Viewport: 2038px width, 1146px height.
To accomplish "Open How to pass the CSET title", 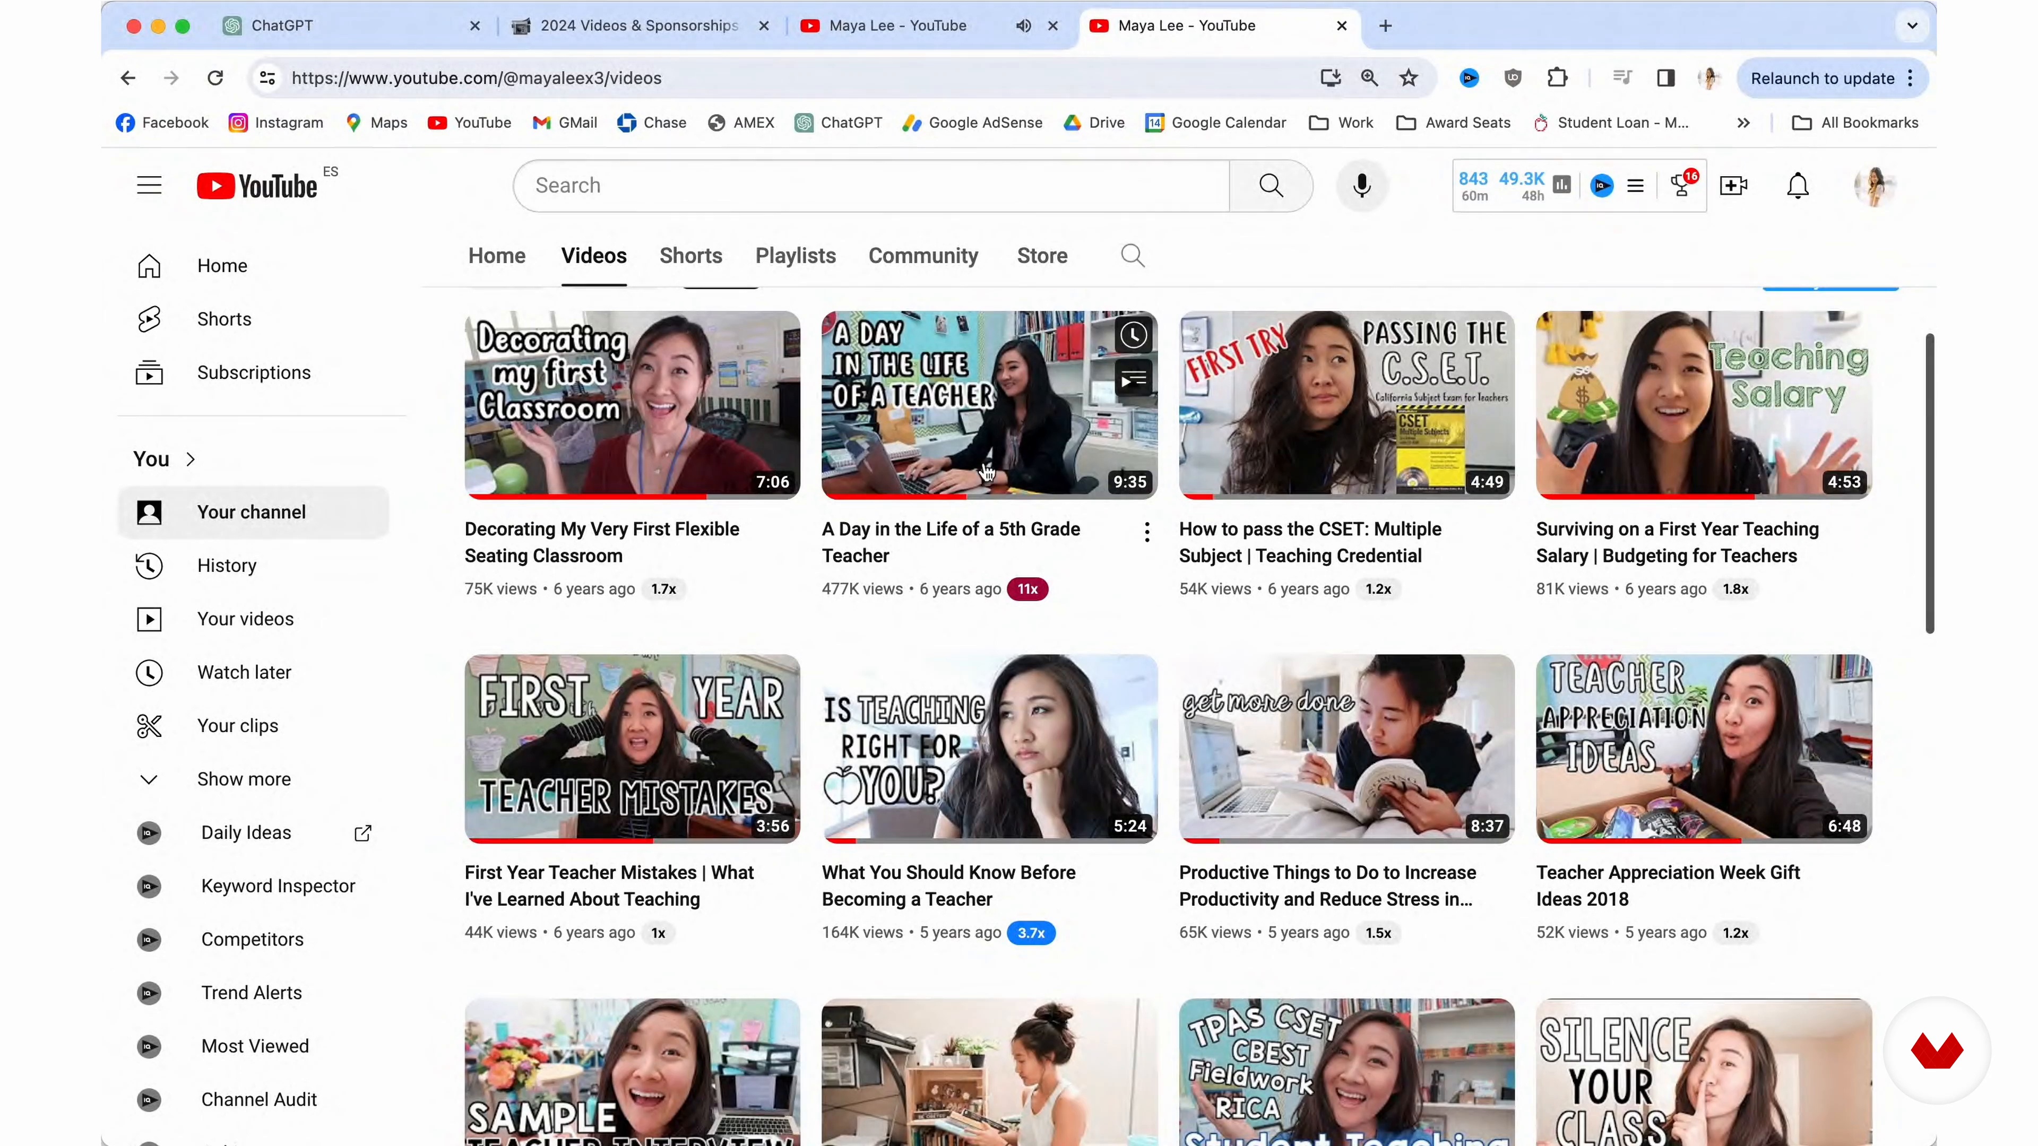I will pos(1310,542).
